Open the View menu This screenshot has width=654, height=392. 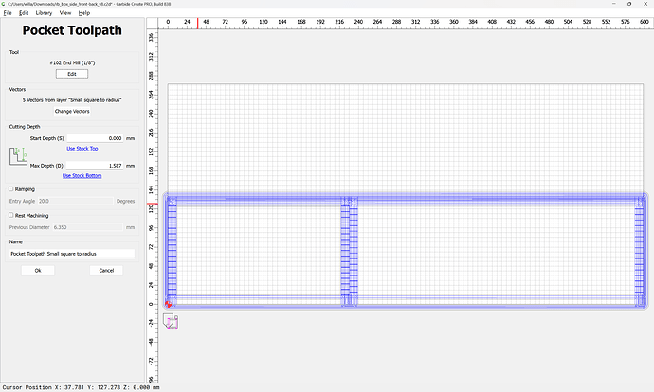[x=65, y=13]
